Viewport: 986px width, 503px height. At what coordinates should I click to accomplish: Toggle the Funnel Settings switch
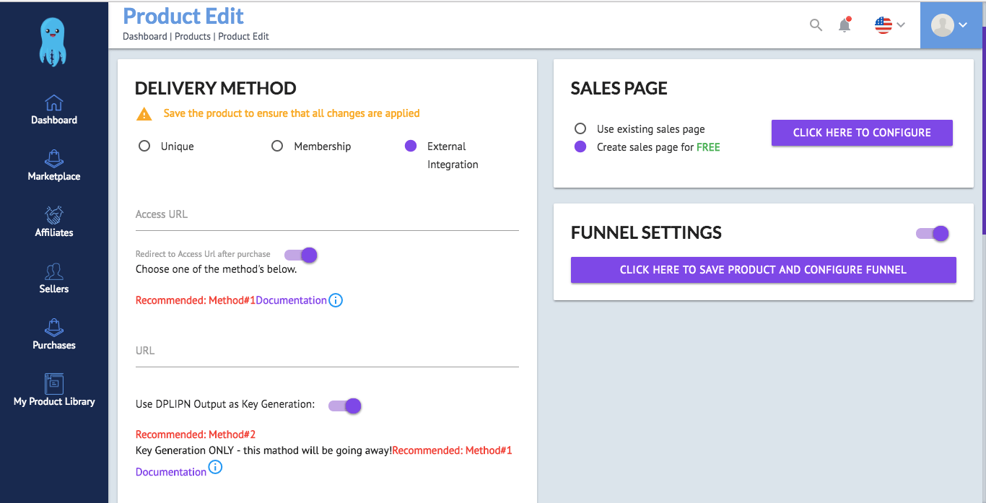tap(933, 233)
